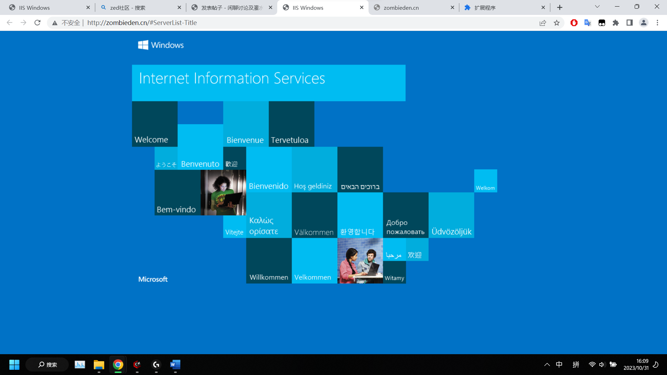Click the Welcome tile
667x375 pixels.
click(155, 124)
